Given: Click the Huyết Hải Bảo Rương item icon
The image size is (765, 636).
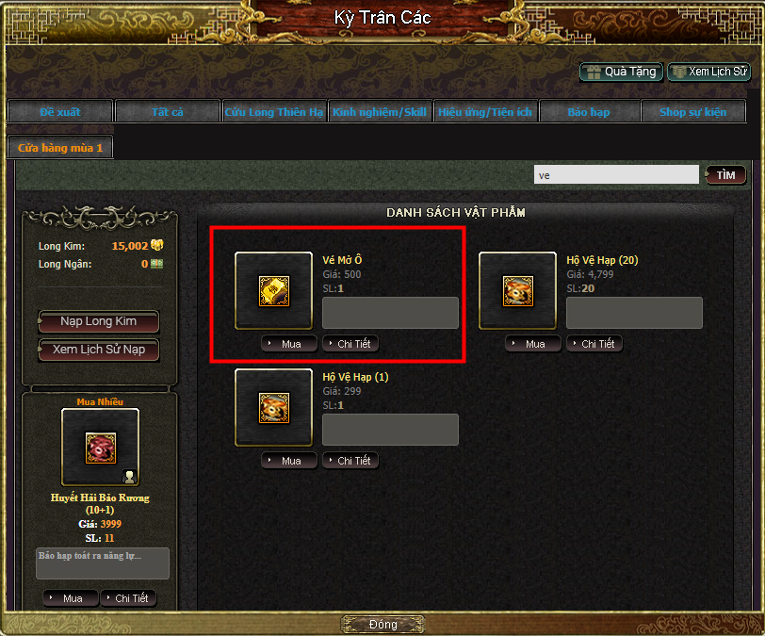Looking at the screenshot, I should 101,448.
